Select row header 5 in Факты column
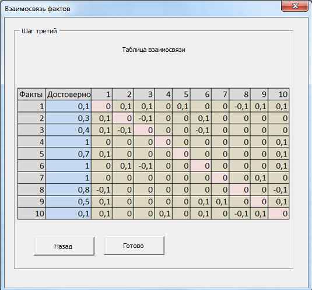The height and width of the screenshot is (290, 312). click(31, 154)
